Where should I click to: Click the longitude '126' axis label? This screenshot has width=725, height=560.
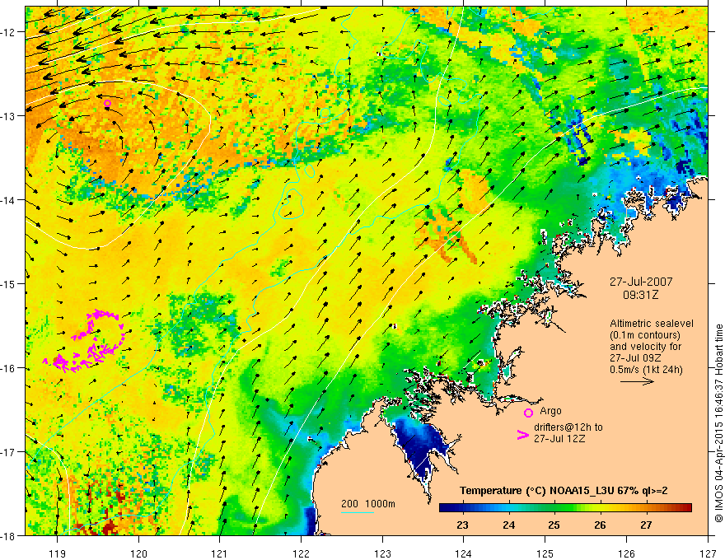click(626, 553)
